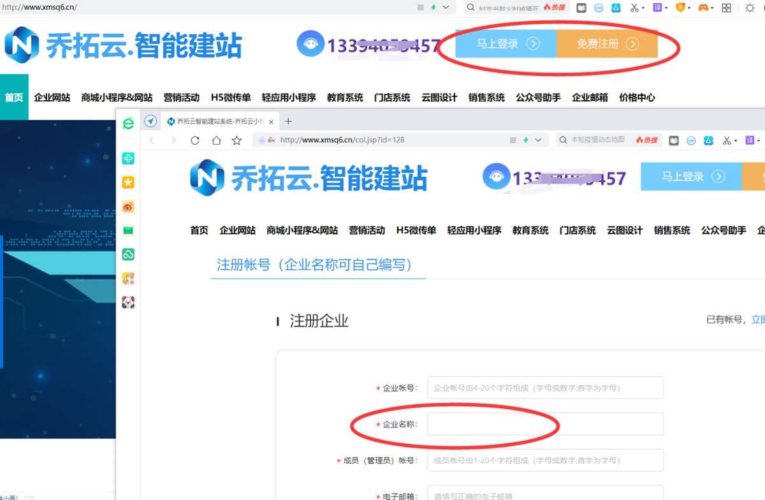
Task: Click the QR code icon in front window address bar
Action: (x=513, y=140)
